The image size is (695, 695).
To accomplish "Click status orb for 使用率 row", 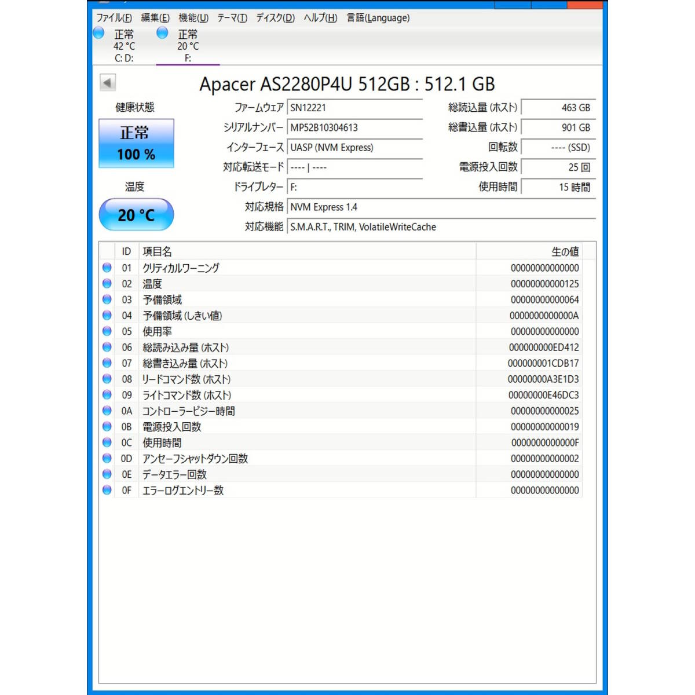I will point(107,331).
